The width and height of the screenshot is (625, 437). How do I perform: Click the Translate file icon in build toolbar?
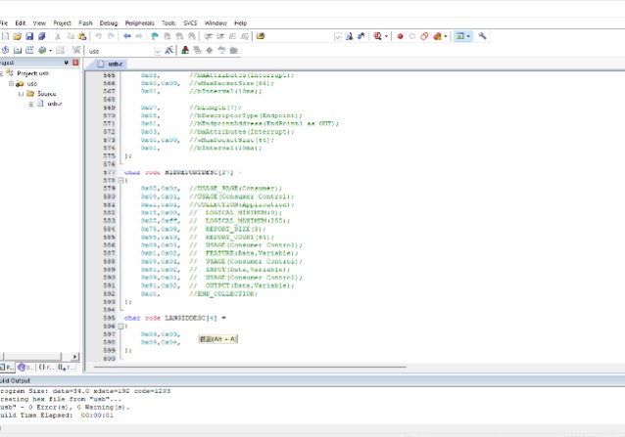point(5,50)
